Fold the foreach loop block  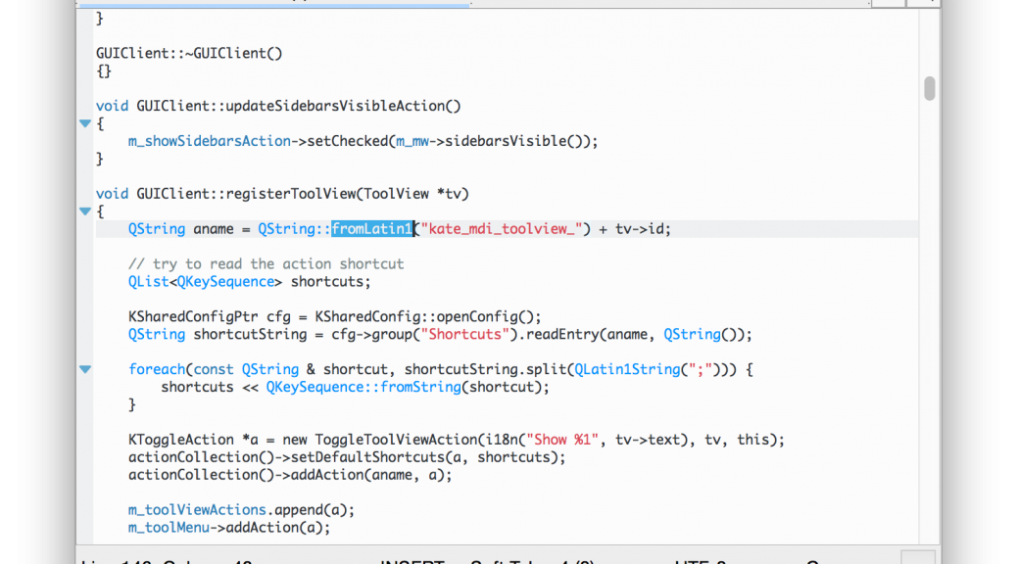pos(85,370)
